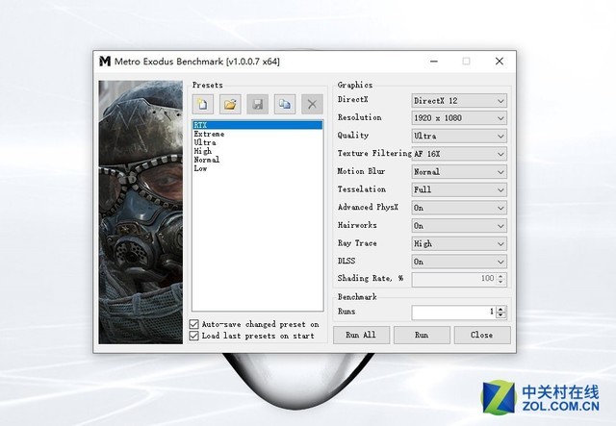
Task: Open the Hairworks dropdown
Action: [459, 226]
